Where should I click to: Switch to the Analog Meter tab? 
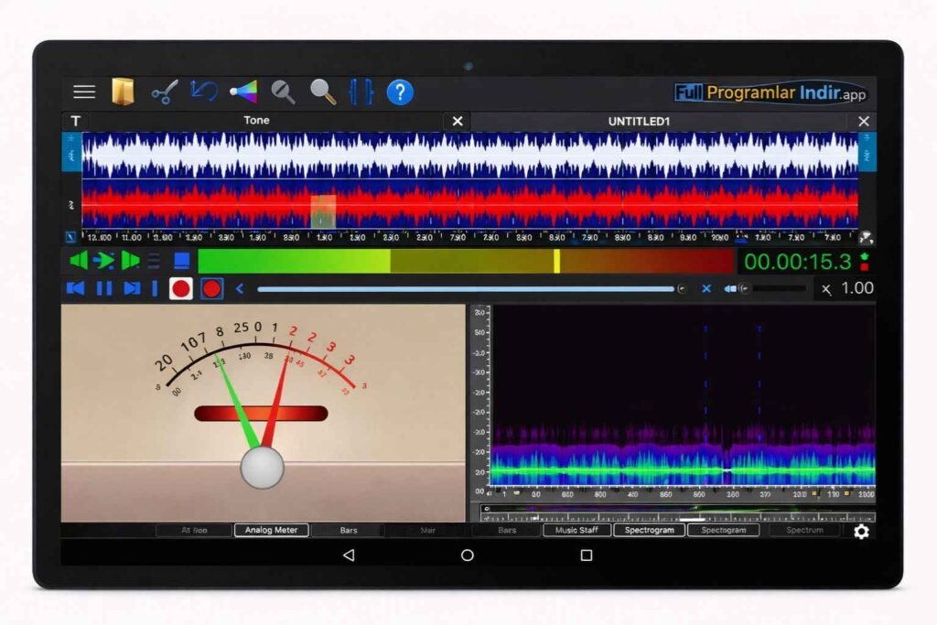coord(272,530)
